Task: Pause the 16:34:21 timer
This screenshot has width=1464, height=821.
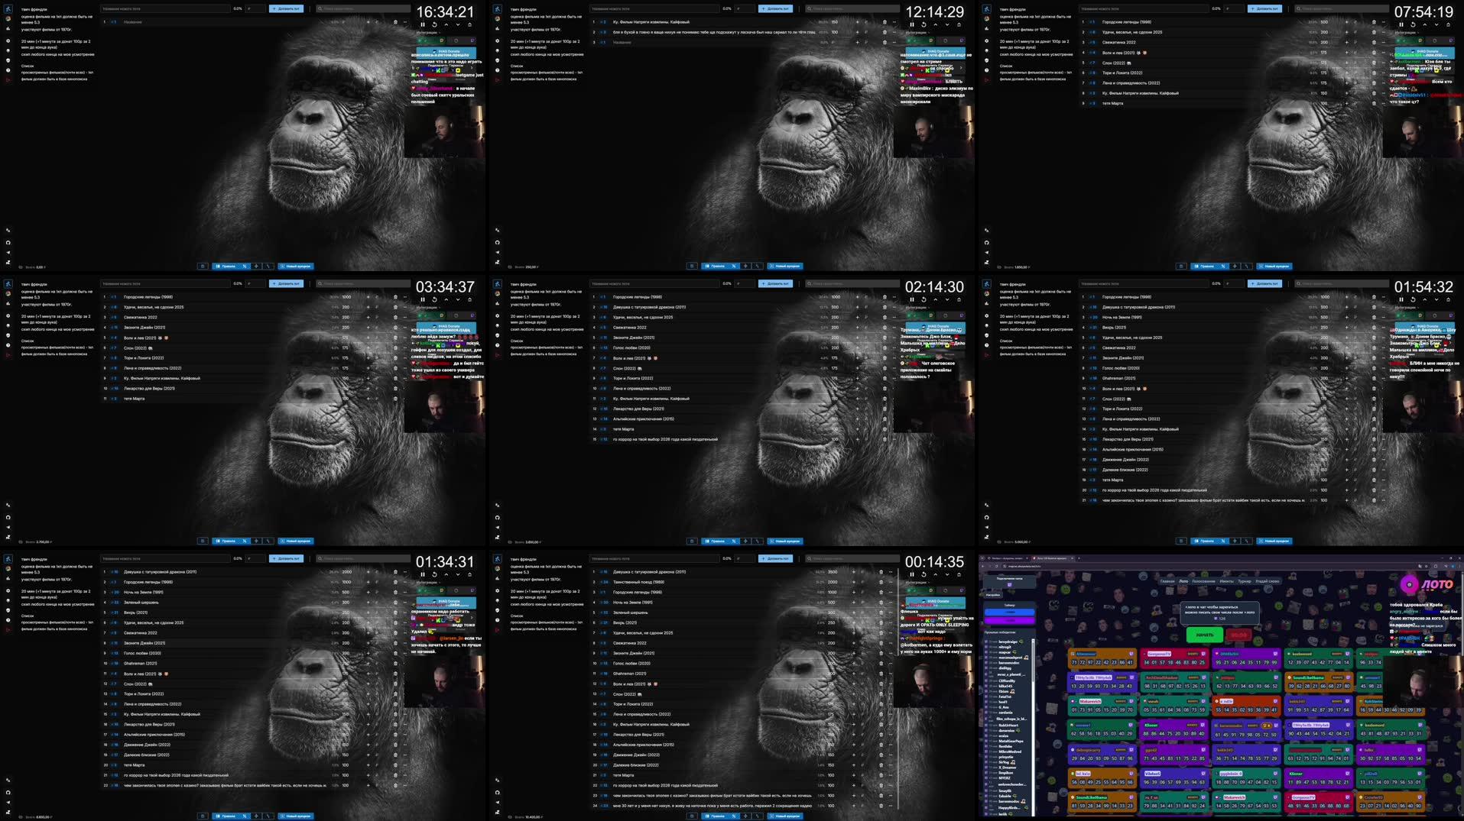Action: (x=423, y=24)
